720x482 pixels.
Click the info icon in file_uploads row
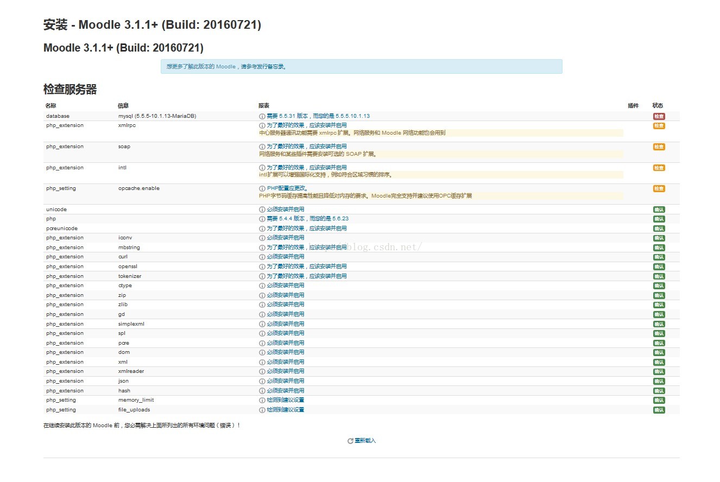click(262, 410)
